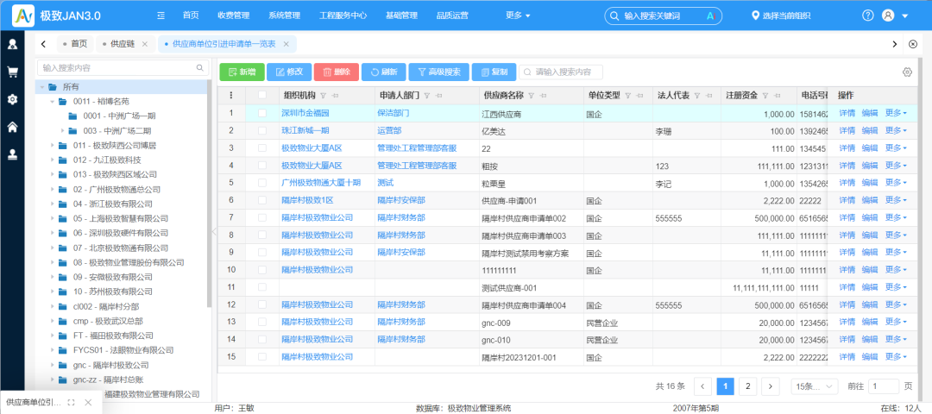932x414 pixels.
Task: Close the 供应链 tab
Action: coord(144,44)
